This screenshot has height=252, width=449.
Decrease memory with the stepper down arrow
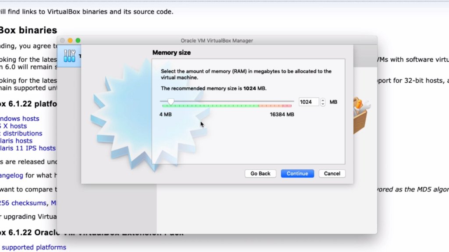(x=323, y=104)
